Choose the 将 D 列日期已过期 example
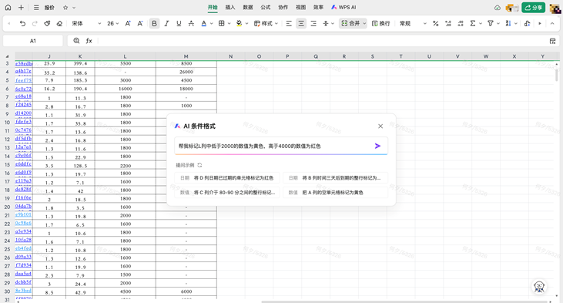Image resolution: width=563 pixels, height=303 pixels. tap(227, 178)
